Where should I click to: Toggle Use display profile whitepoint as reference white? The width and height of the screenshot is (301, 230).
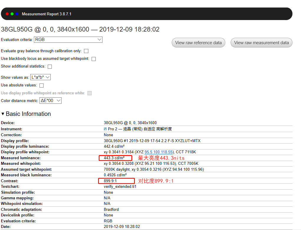pos(90,93)
